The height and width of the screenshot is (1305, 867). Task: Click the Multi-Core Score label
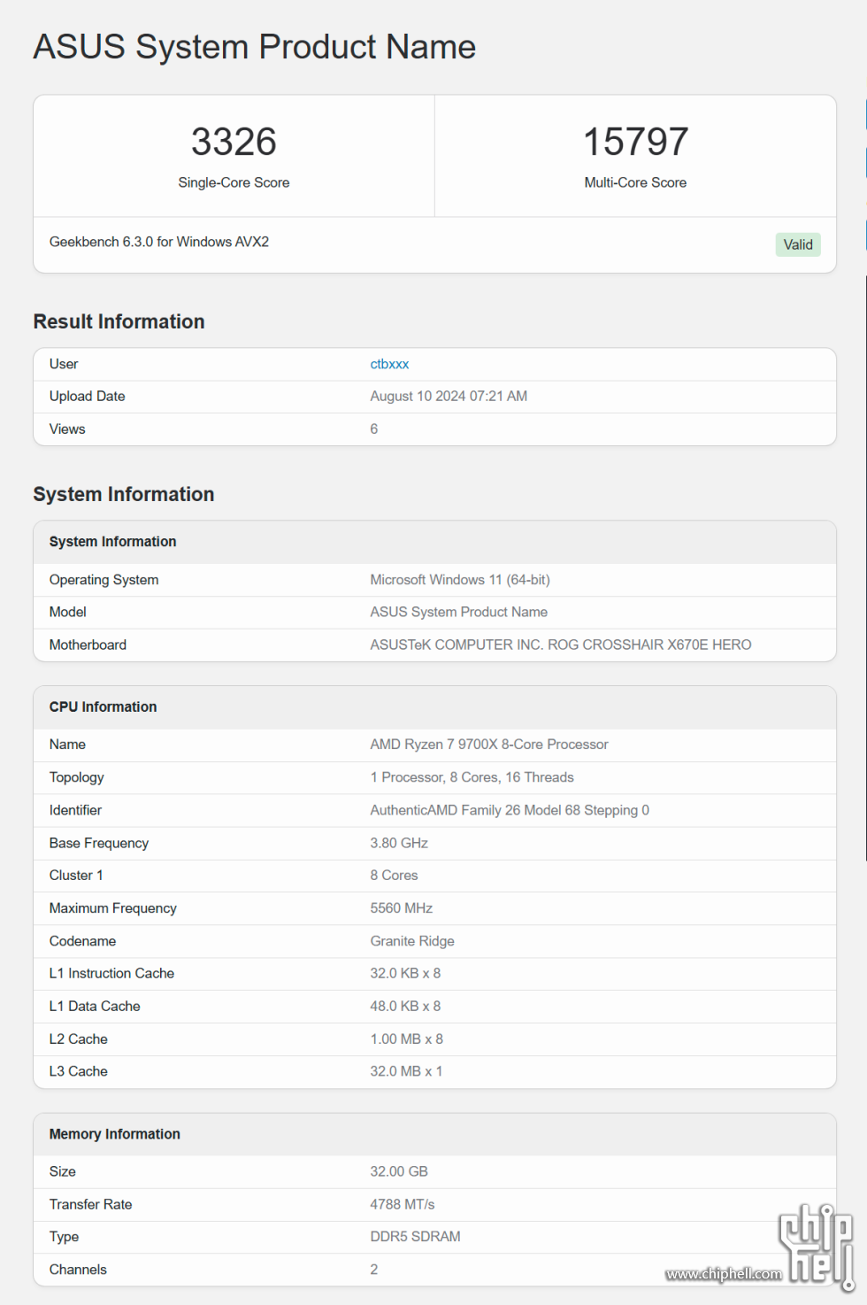[635, 182]
